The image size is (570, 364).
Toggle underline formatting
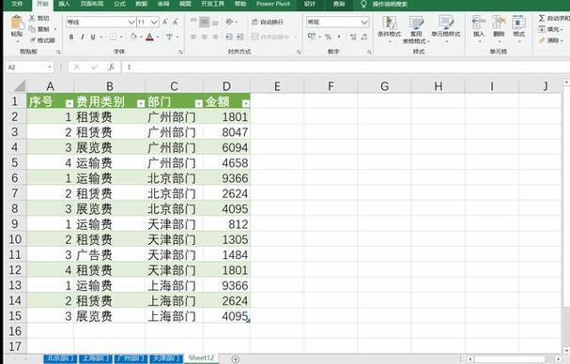pyautogui.click(x=93, y=37)
